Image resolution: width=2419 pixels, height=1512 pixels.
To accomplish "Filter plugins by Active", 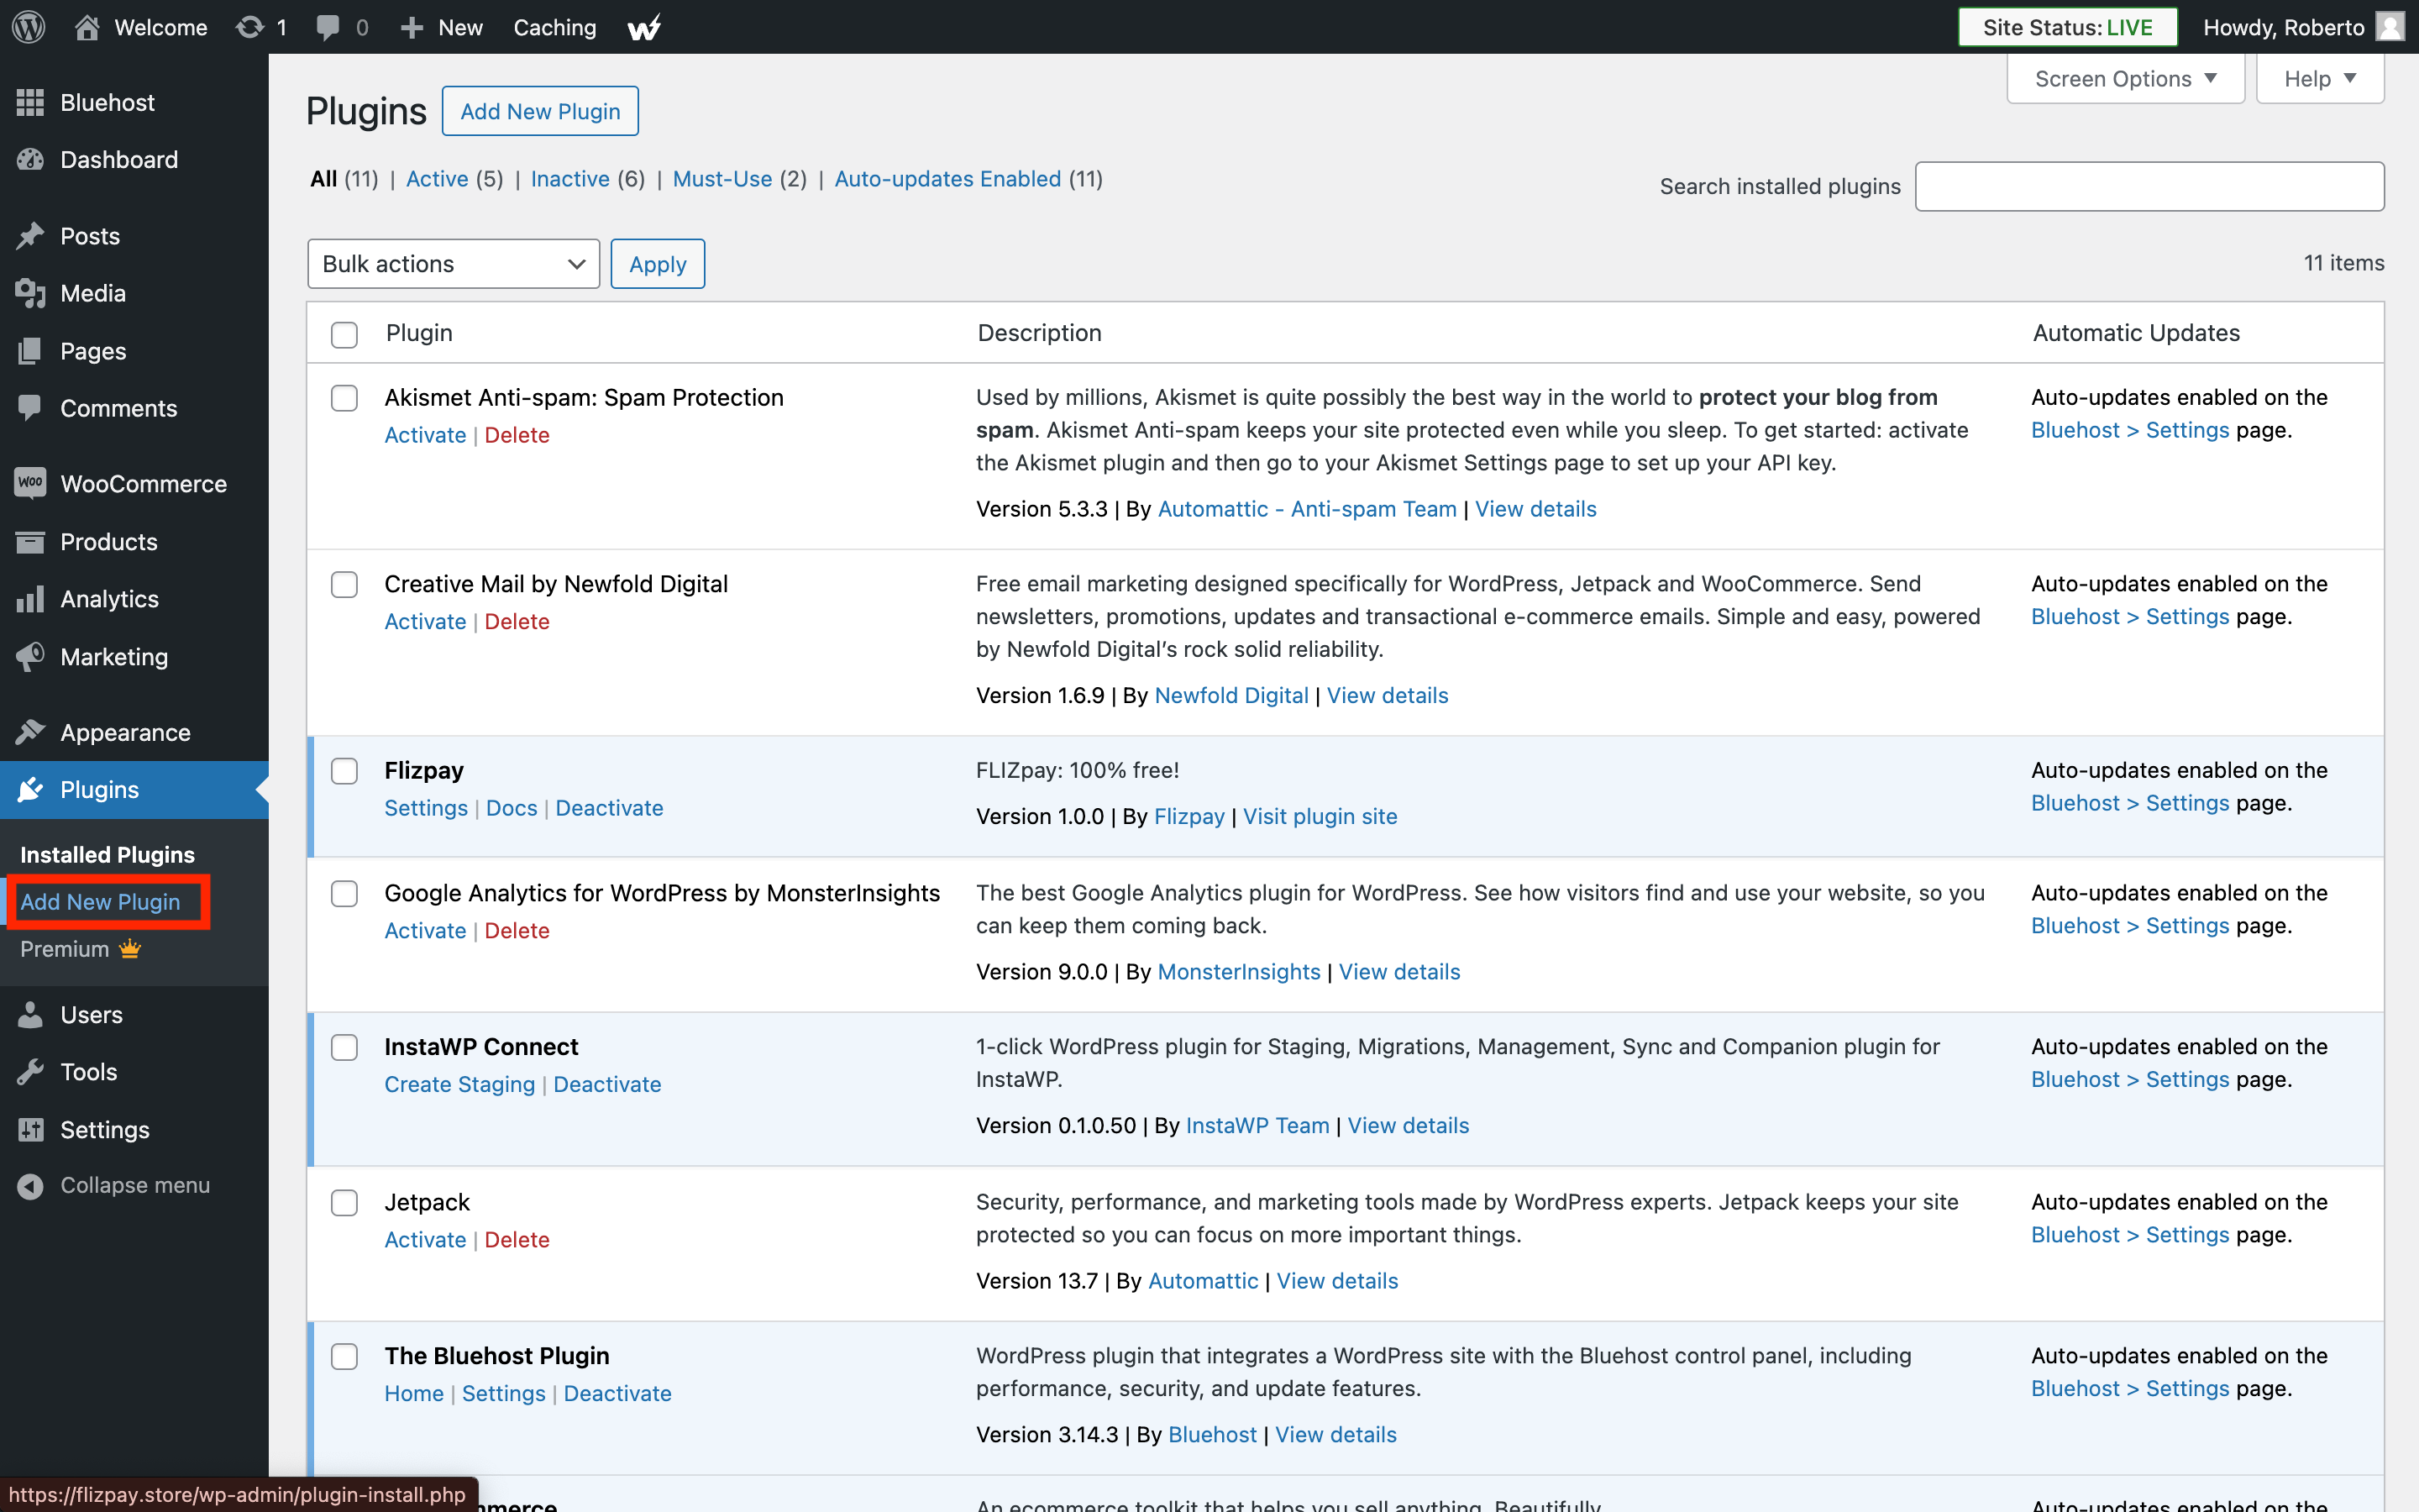I will coord(437,179).
